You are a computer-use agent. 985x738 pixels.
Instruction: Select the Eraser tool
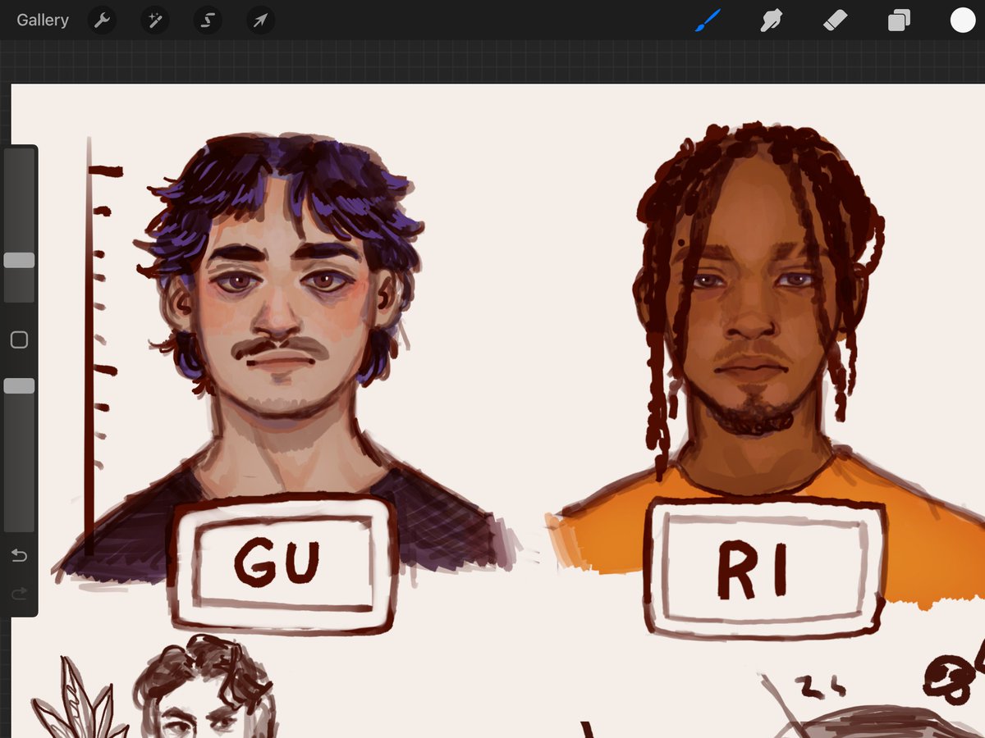pos(835,20)
